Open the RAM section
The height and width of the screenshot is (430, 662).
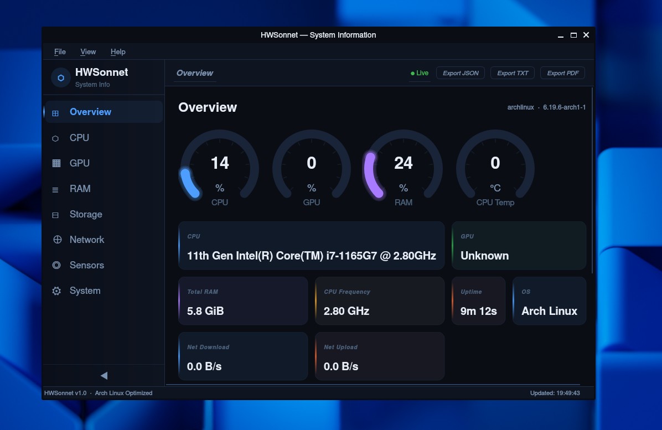click(104, 189)
